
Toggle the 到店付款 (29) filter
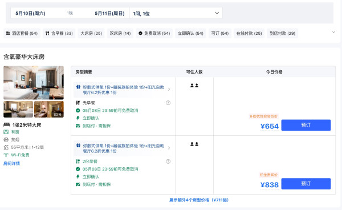tap(282, 34)
